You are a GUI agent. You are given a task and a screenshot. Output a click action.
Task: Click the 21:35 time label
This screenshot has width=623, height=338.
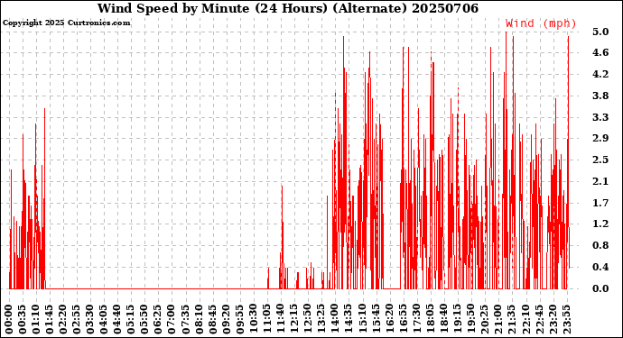click(512, 320)
